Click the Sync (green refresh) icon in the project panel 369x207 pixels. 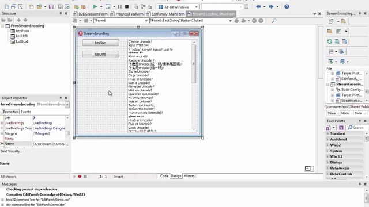pyautogui.click(x=330, y=41)
